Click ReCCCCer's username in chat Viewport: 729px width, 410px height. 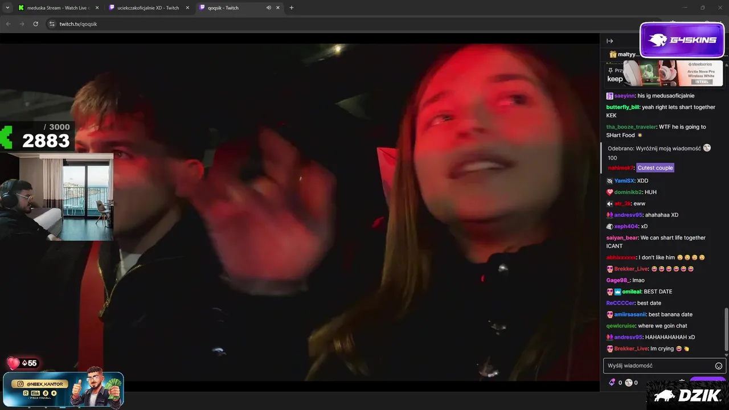pos(621,303)
